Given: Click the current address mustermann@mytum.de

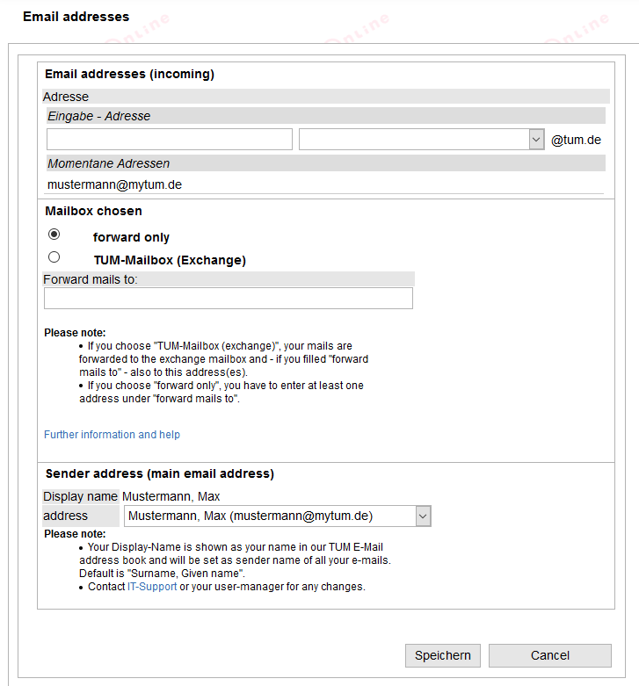Looking at the screenshot, I should (x=114, y=184).
